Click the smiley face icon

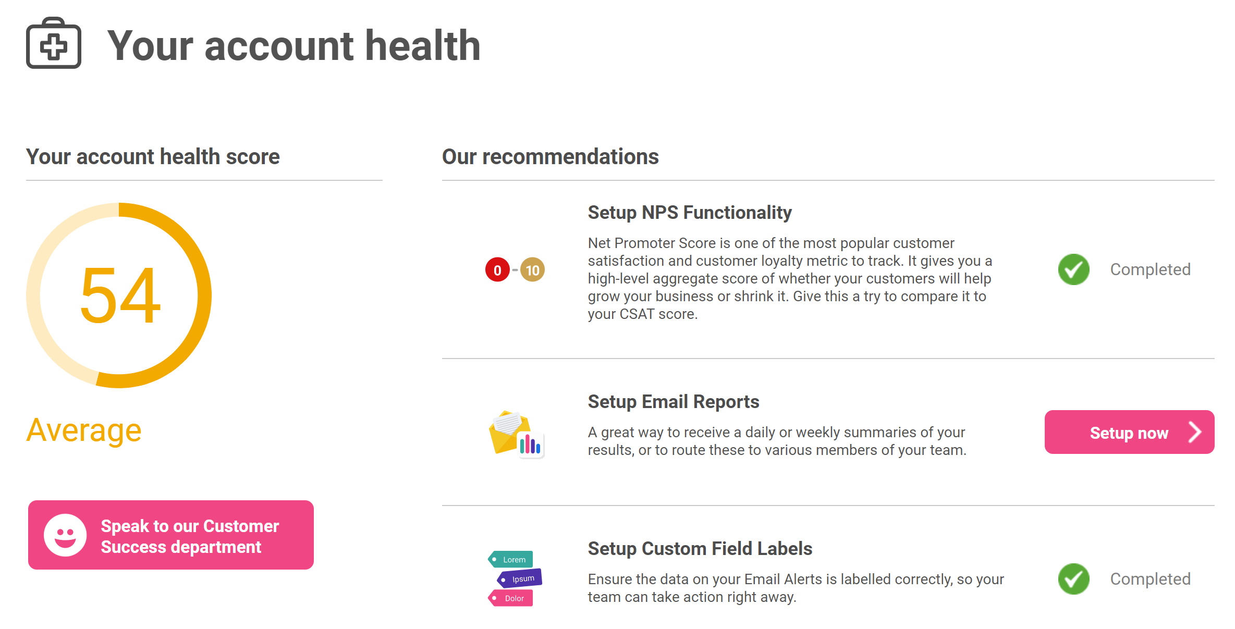point(65,535)
